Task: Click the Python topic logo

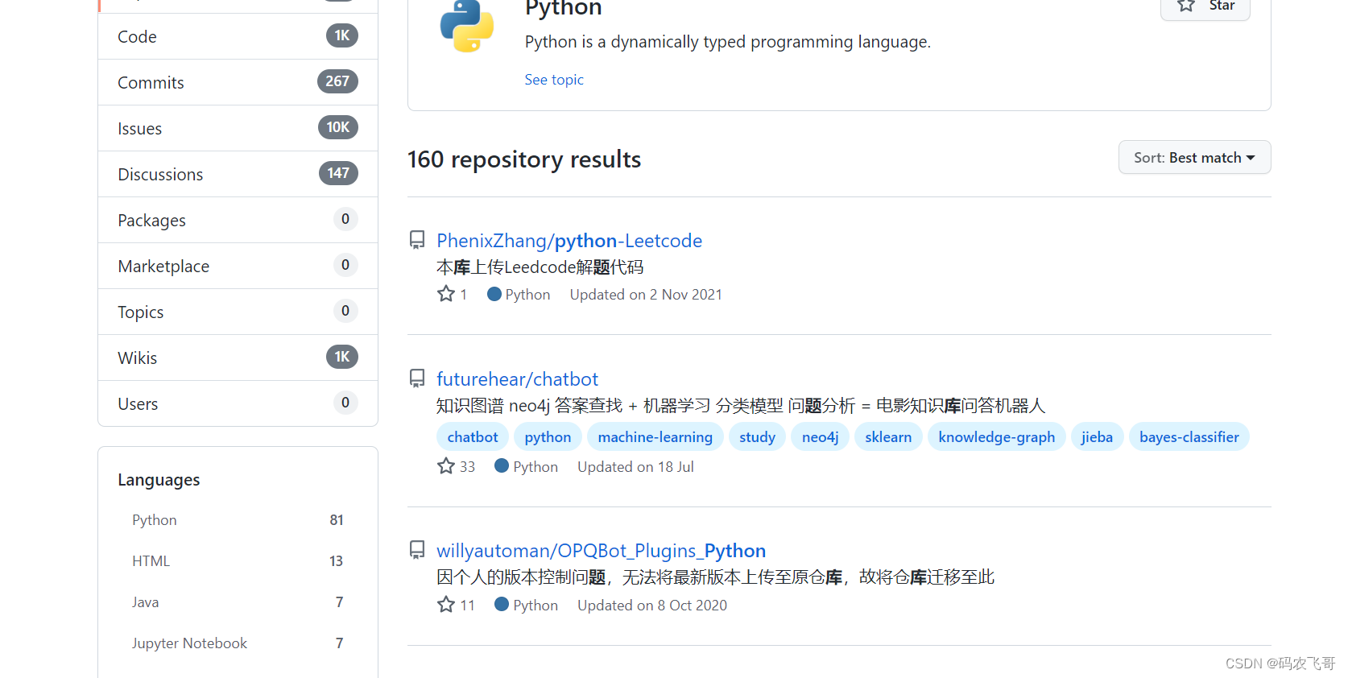Action: coord(467,26)
